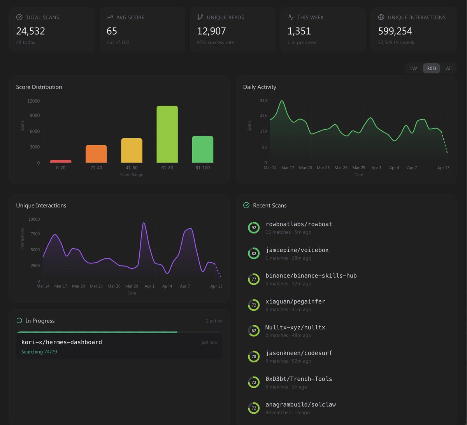Click the Recent Scans checkmark icon
Screen dimensions: 467x425
246,205
